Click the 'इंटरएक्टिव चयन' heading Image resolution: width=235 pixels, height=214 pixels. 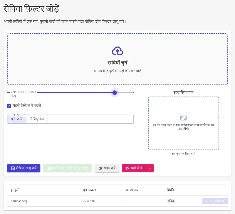point(183,92)
